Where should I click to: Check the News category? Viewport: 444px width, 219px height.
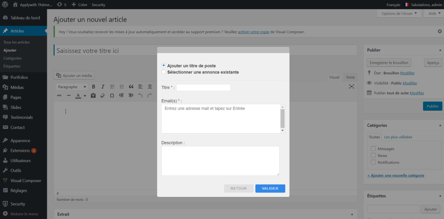click(x=373, y=155)
